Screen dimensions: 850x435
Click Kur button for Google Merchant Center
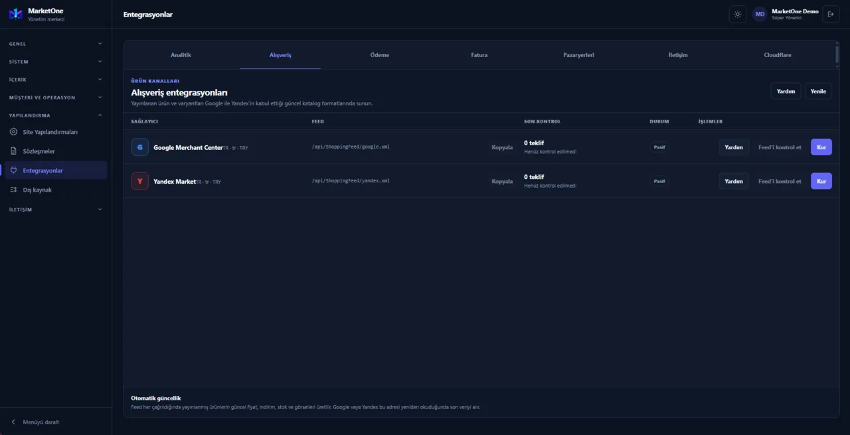[821, 147]
